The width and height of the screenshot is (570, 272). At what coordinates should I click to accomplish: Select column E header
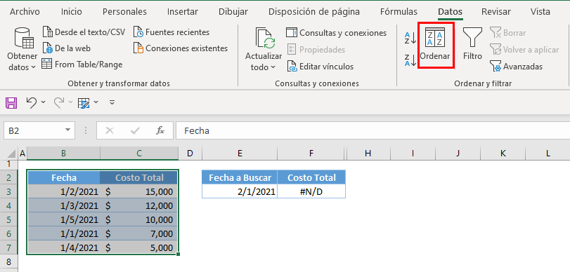point(240,154)
